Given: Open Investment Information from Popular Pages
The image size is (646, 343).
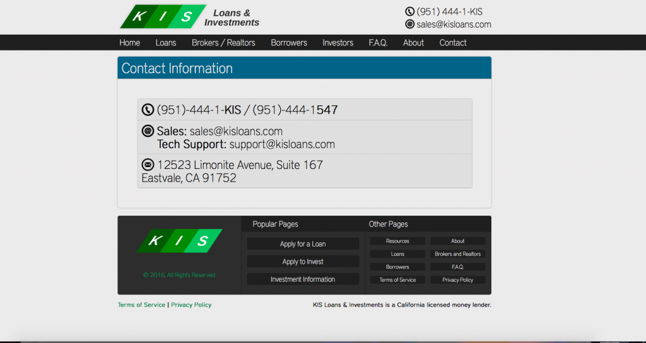Looking at the screenshot, I should (x=303, y=279).
